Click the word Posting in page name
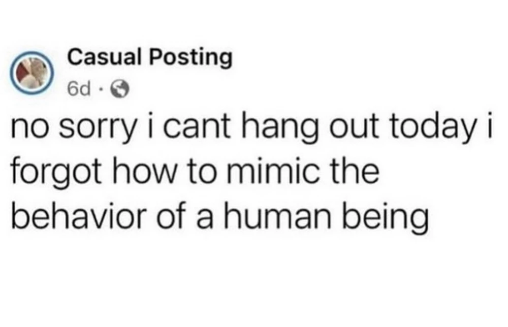Screen dimensions: 508x327 191,58
